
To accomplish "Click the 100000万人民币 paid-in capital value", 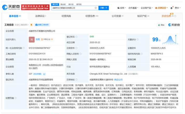I will point(158,48).
